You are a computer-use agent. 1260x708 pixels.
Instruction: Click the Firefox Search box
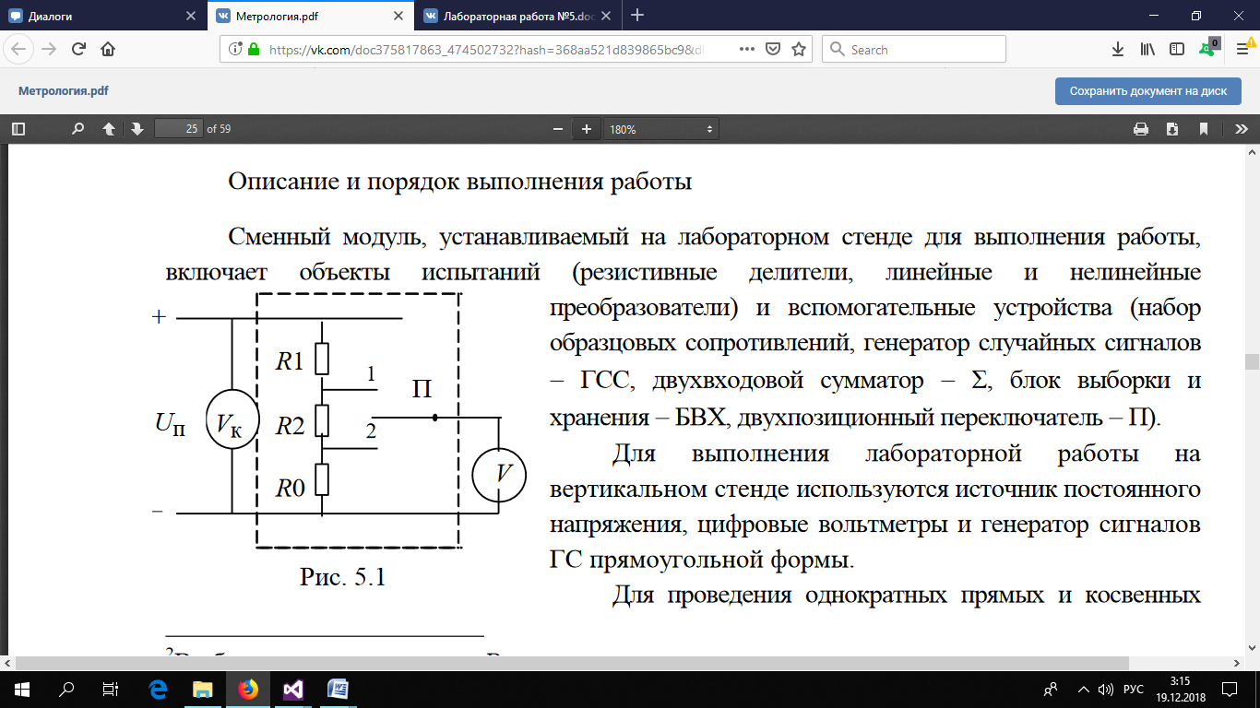[x=914, y=50]
